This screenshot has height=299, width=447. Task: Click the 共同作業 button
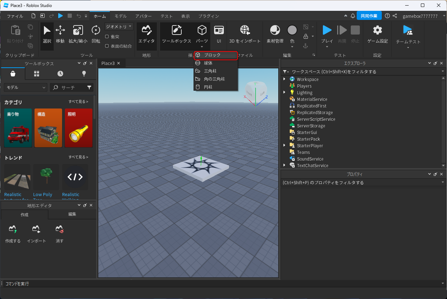[369, 16]
